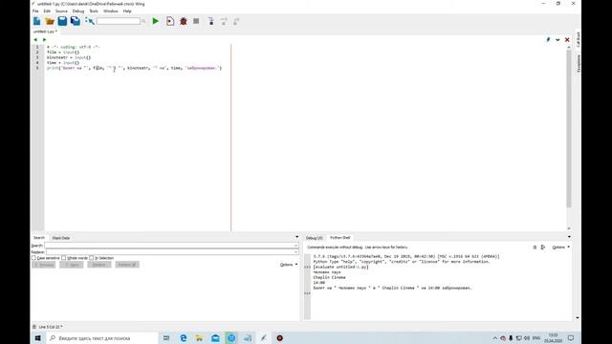Toggle Case sensitive checkbox
Screen dimensions: 612x344
pyautogui.click(x=33, y=258)
